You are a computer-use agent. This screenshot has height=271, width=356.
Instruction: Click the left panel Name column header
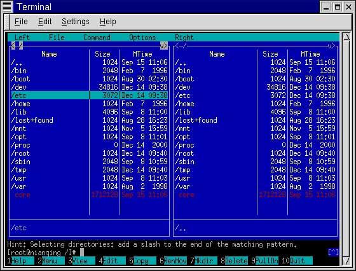(x=49, y=54)
